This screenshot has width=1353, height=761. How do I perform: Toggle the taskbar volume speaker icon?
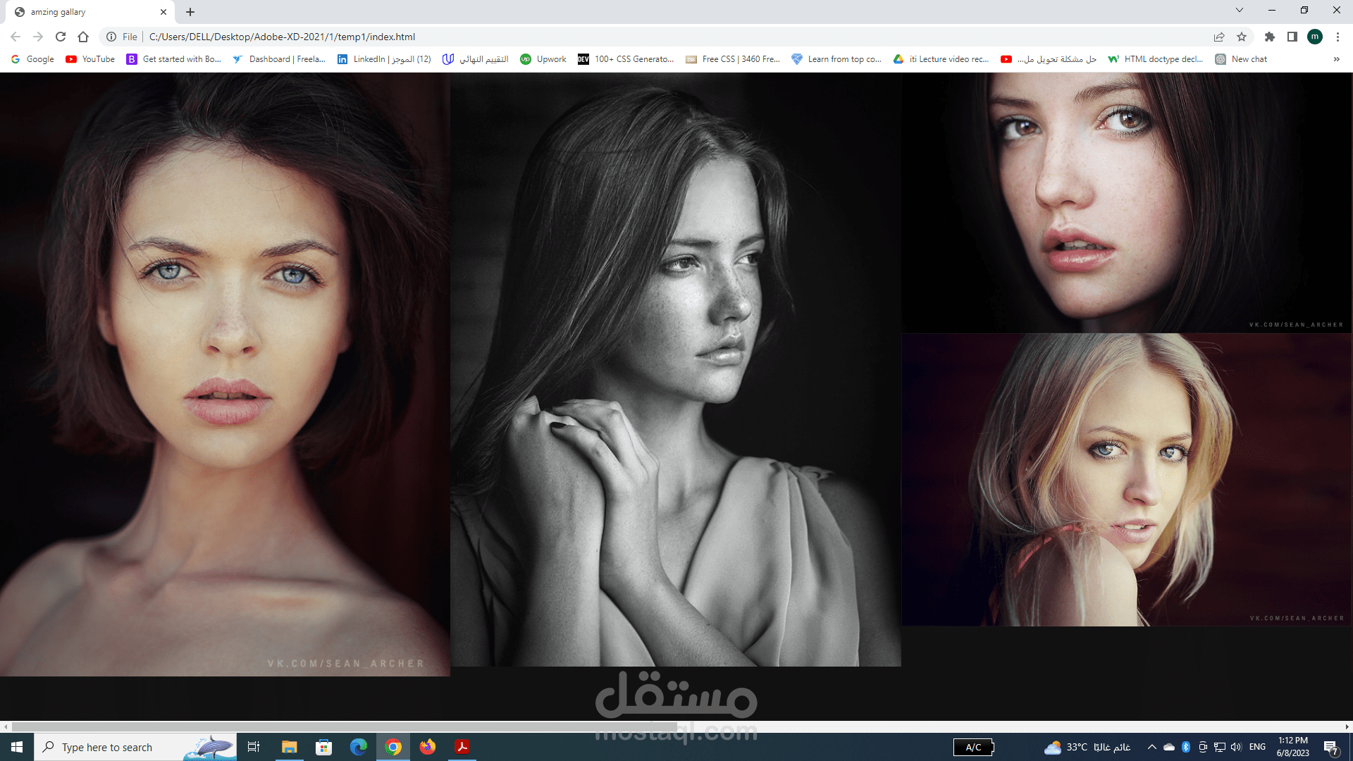click(1236, 747)
